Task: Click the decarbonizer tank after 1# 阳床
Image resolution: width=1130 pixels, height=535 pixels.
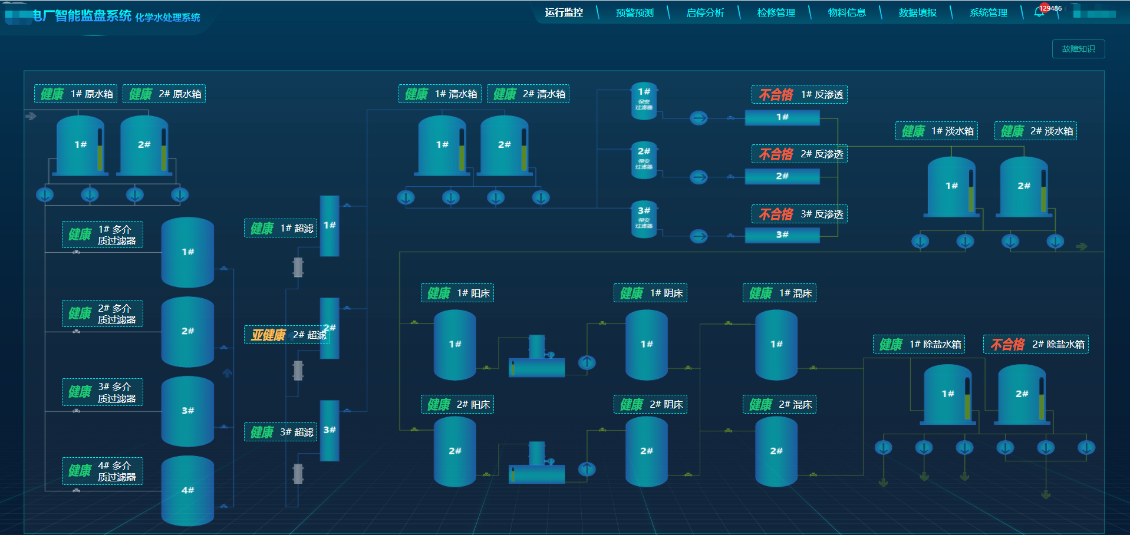Action: [x=537, y=357]
